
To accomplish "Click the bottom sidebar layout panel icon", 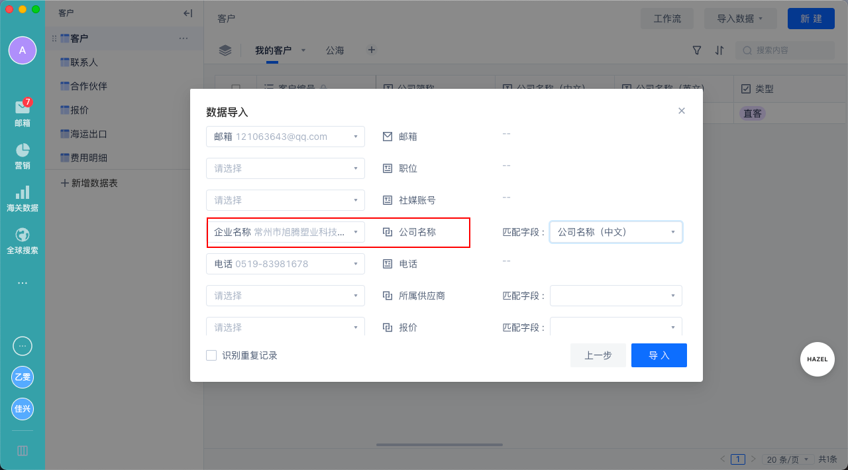I will coord(23,451).
